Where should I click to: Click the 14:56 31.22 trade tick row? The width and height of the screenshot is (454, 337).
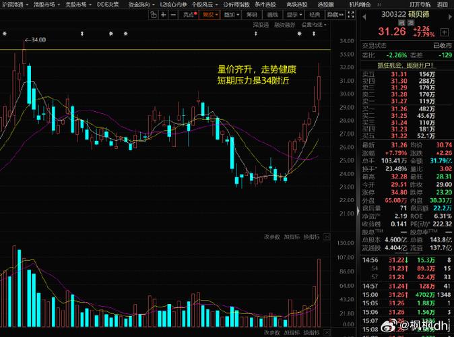tap(406, 260)
